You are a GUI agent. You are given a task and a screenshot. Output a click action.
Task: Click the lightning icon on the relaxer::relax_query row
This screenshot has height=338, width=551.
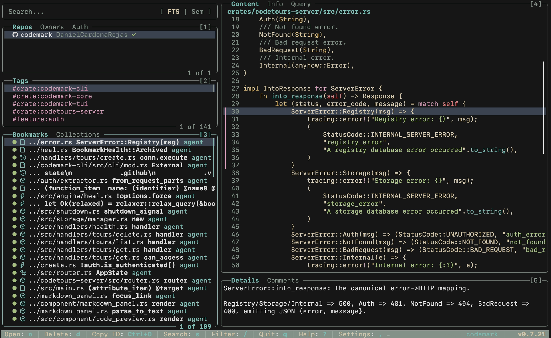(x=23, y=204)
